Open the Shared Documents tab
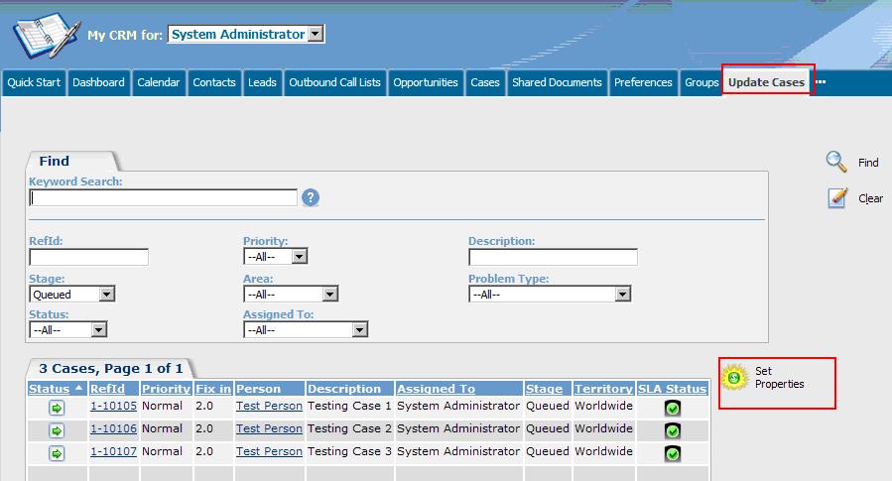The height and width of the screenshot is (481, 892). 557,82
